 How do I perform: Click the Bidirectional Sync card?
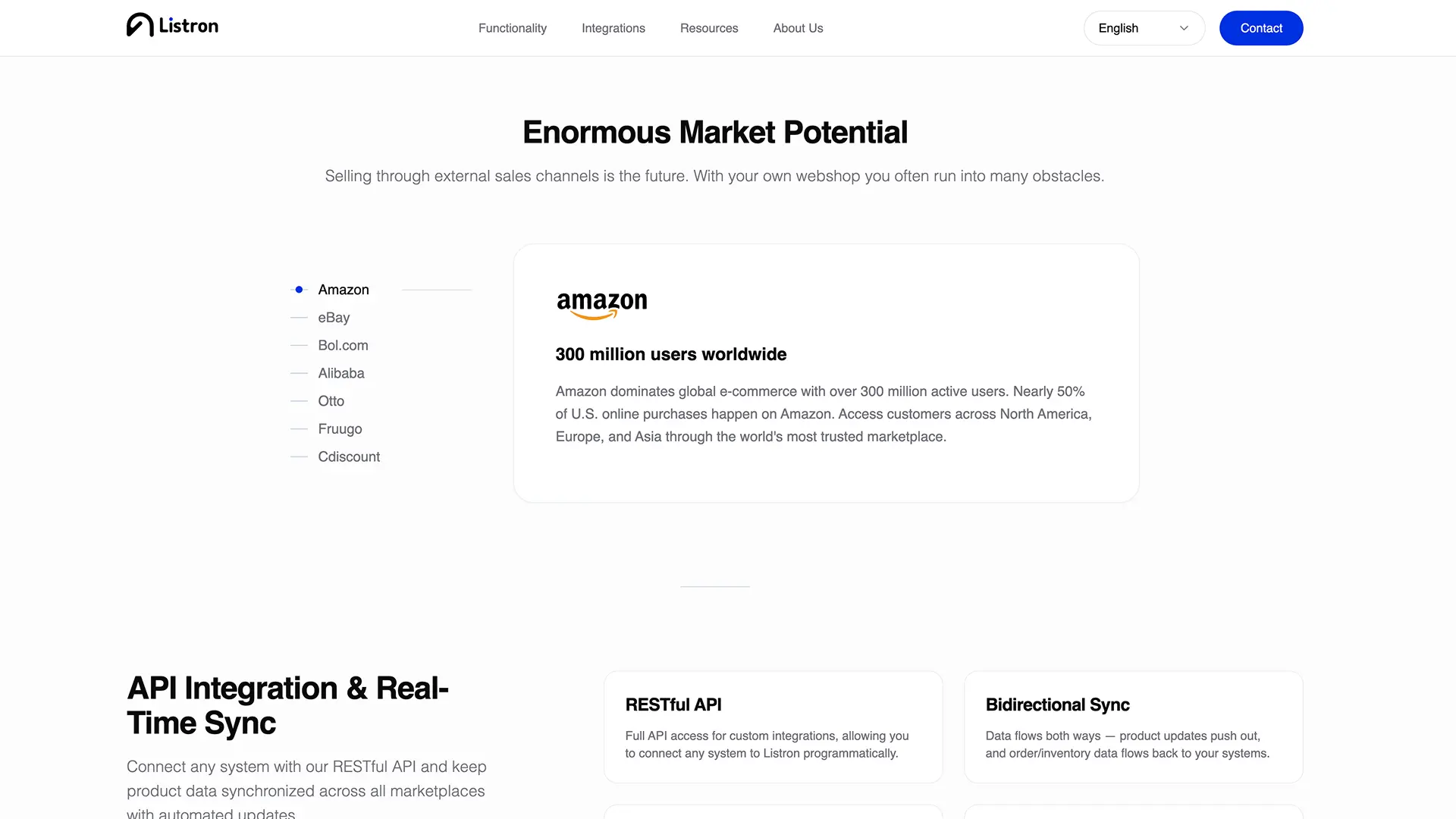point(1132,726)
